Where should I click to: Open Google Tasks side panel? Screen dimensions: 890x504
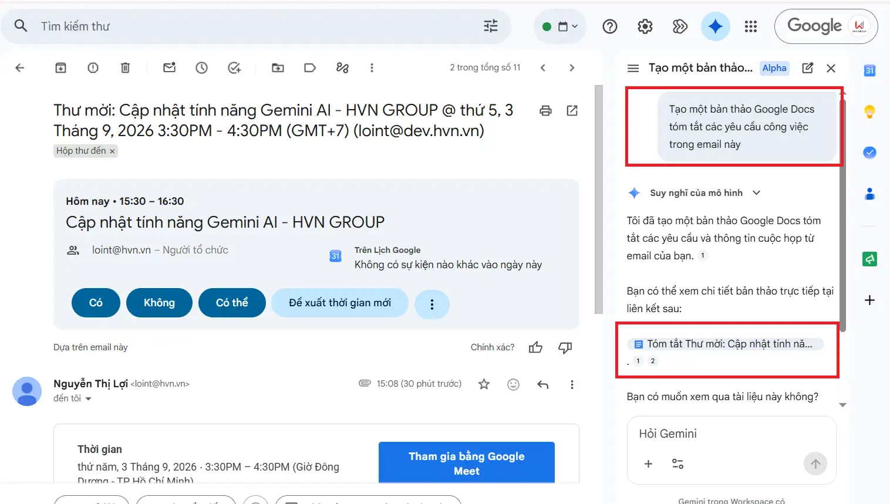click(870, 153)
